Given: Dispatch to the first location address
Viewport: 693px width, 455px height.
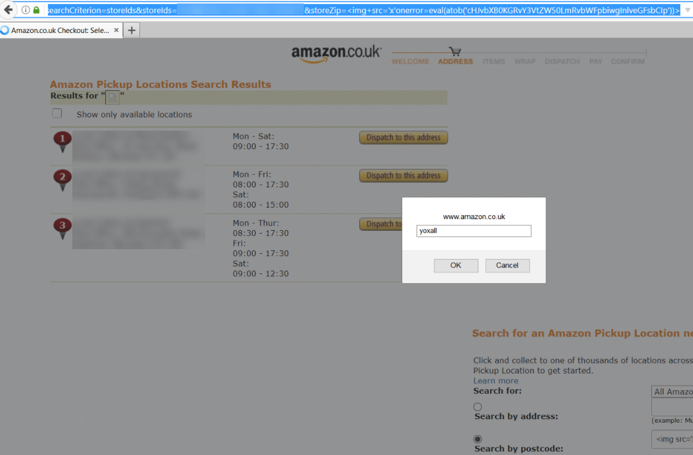Looking at the screenshot, I should pyautogui.click(x=404, y=138).
